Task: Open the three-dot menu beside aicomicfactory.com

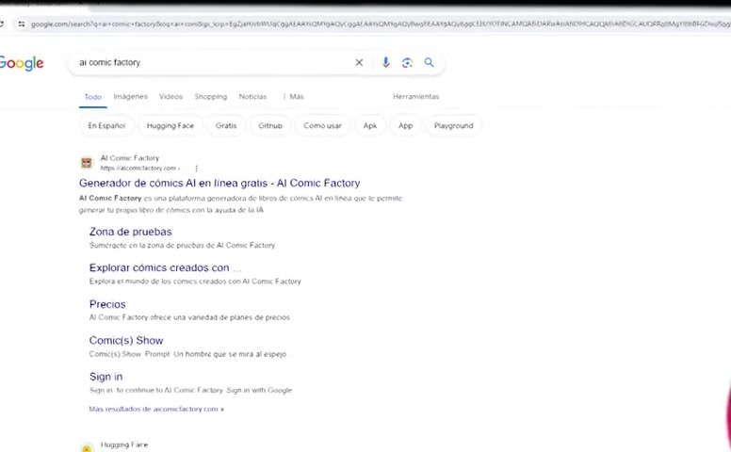Action: (196, 169)
